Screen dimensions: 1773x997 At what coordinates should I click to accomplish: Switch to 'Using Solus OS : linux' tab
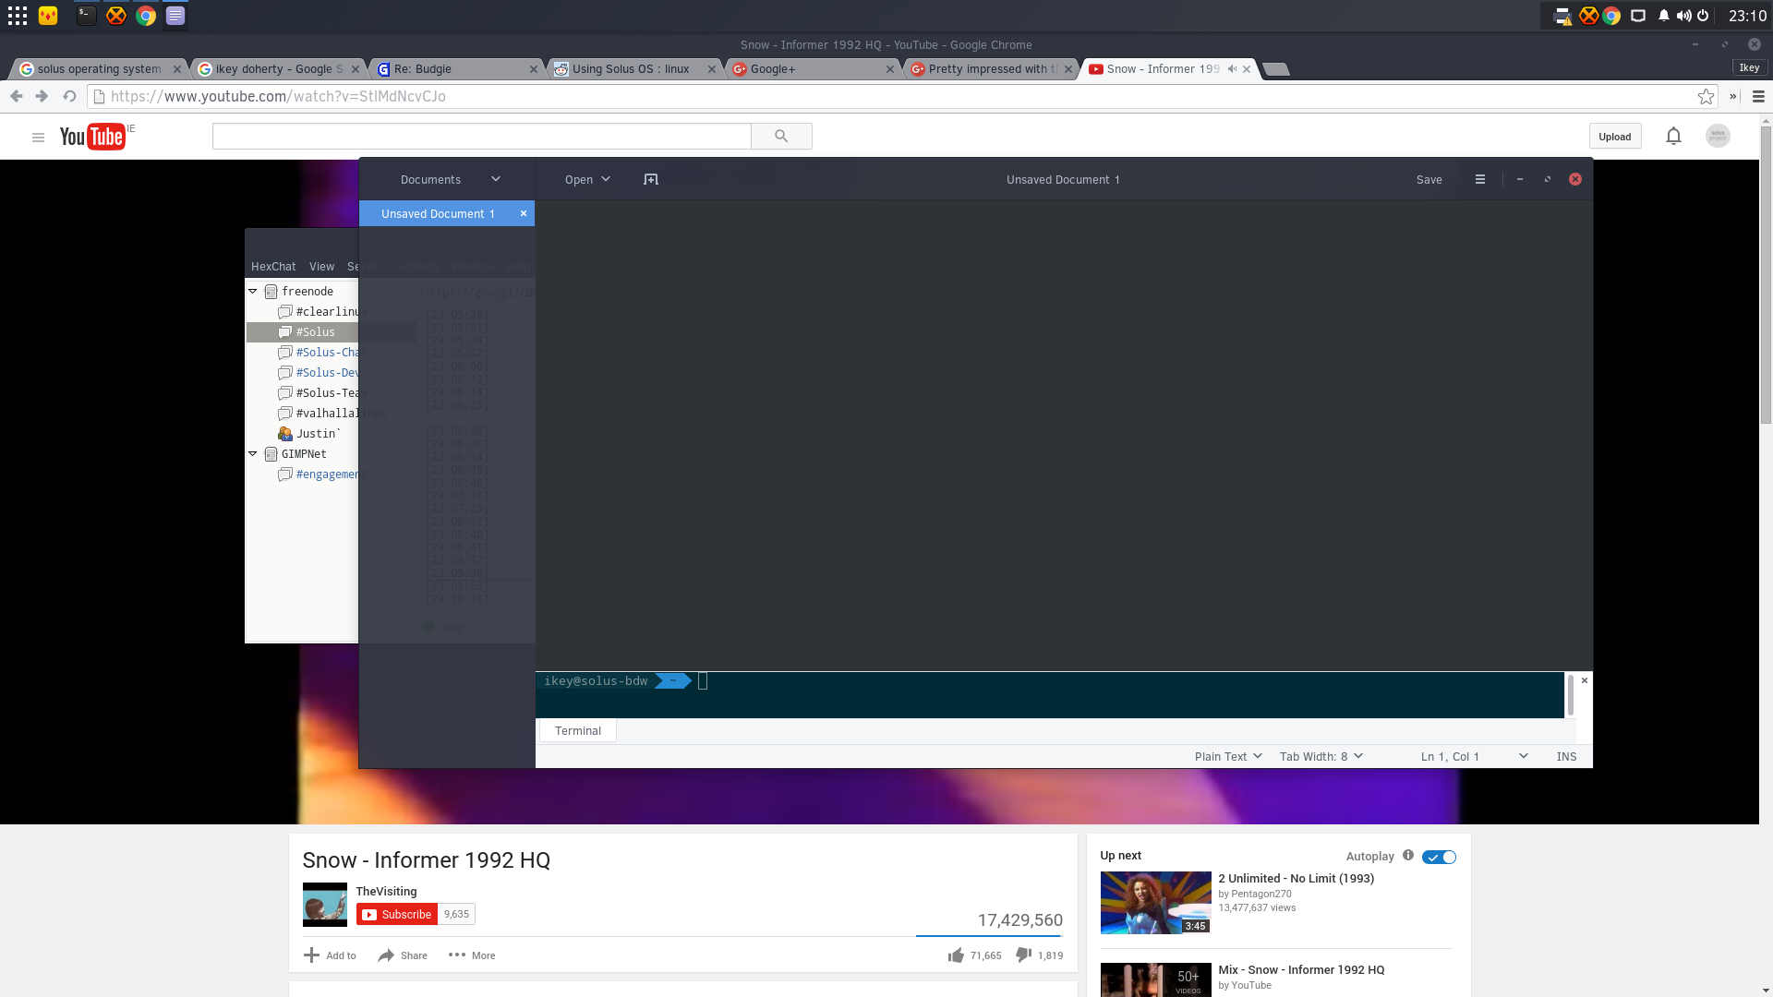tap(633, 69)
